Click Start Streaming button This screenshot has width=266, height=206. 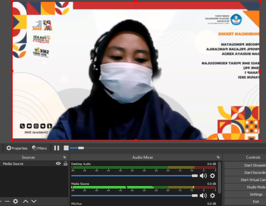point(245,165)
